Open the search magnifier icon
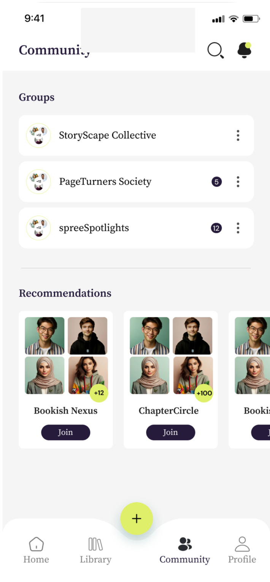 coord(215,50)
